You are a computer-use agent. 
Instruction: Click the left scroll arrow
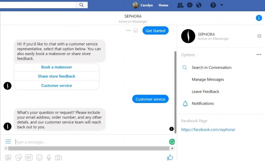click(6, 149)
